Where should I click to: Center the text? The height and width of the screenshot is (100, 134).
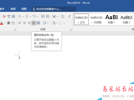coord(24,23)
